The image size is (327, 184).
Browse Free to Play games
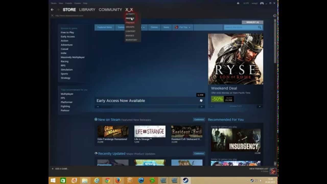67,32
